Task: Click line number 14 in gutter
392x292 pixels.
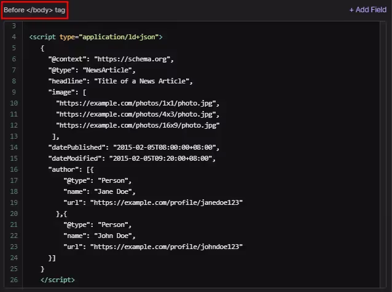Action: [x=14, y=147]
